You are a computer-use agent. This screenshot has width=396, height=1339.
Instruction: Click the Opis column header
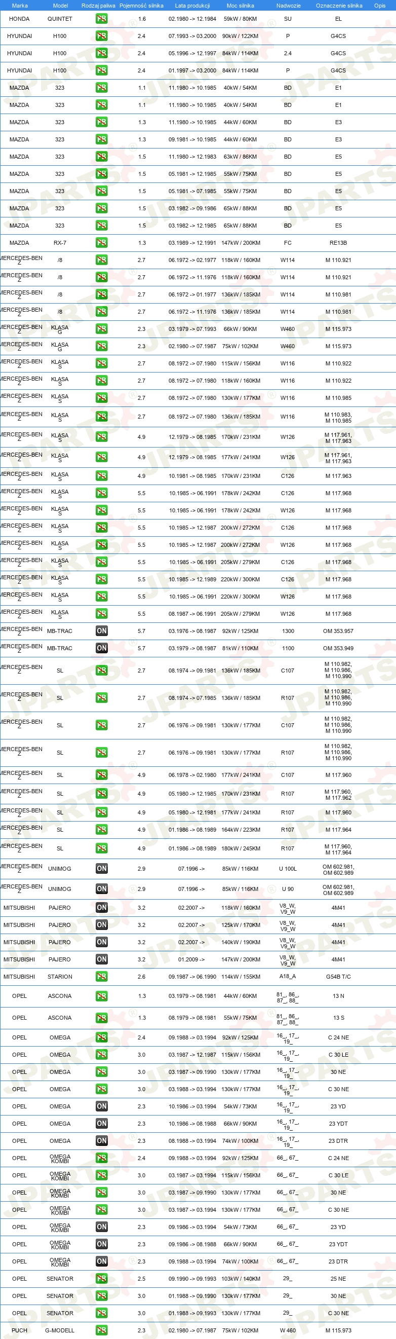380,6
